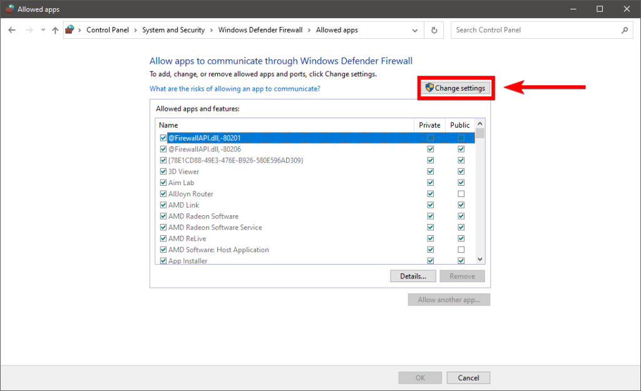The width and height of the screenshot is (641, 391).
Task: Expand chevron after Windows Defender Firewall
Action: (x=309, y=30)
